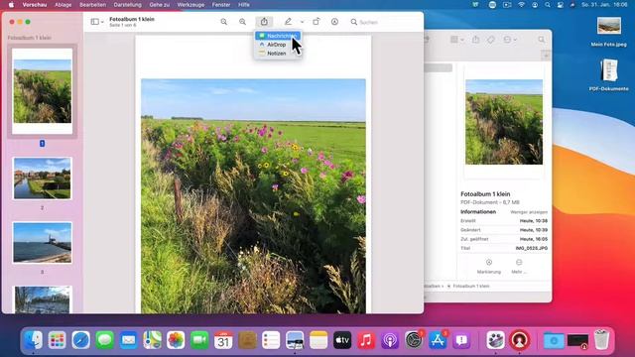Open Finder window view mode dropdown

click(456, 40)
